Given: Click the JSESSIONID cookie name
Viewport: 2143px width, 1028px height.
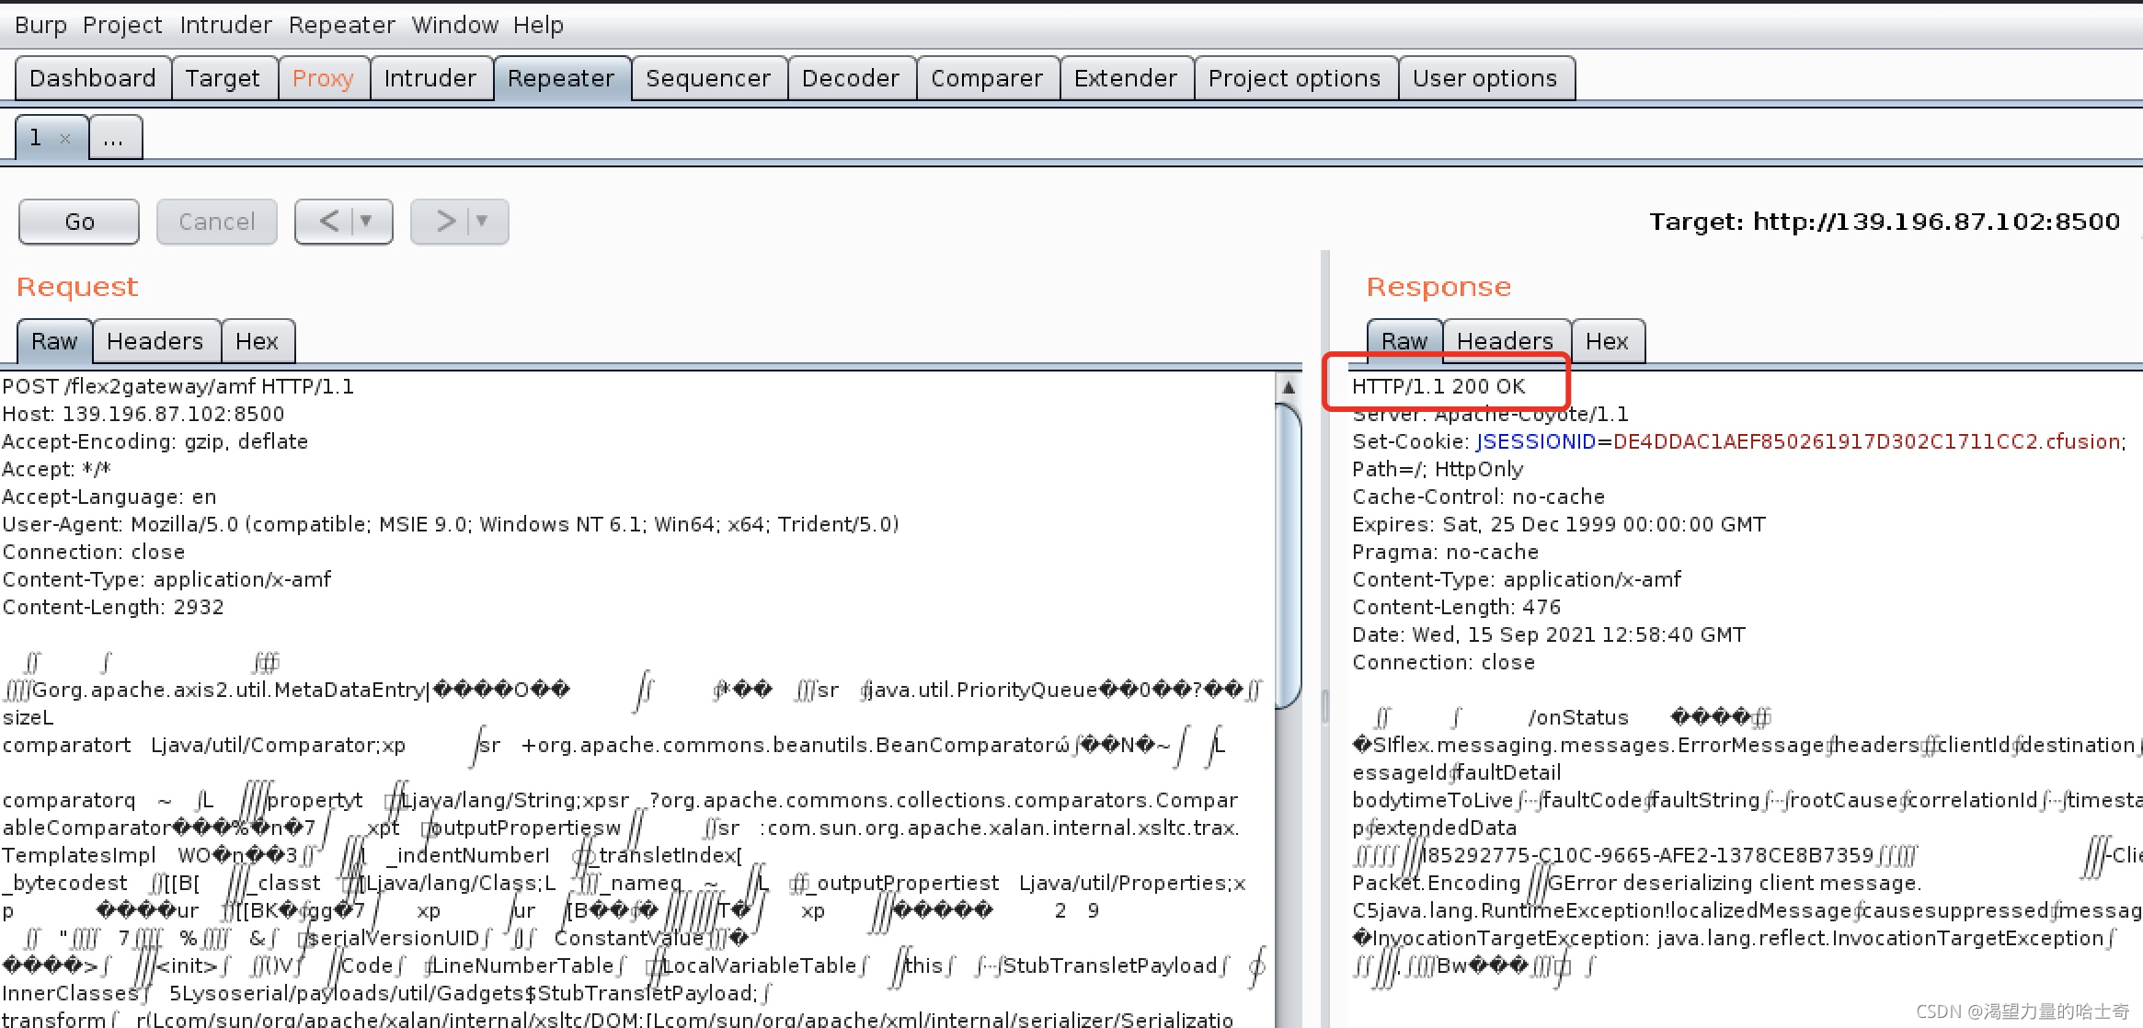Looking at the screenshot, I should tap(1536, 441).
